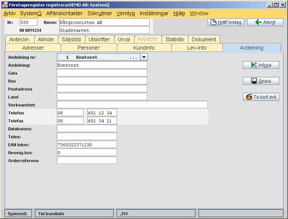
Task: Click the Telefon area code field
Action: coord(70,113)
